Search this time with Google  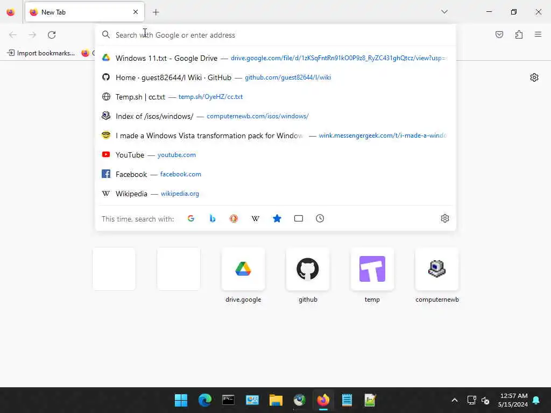coord(191,218)
